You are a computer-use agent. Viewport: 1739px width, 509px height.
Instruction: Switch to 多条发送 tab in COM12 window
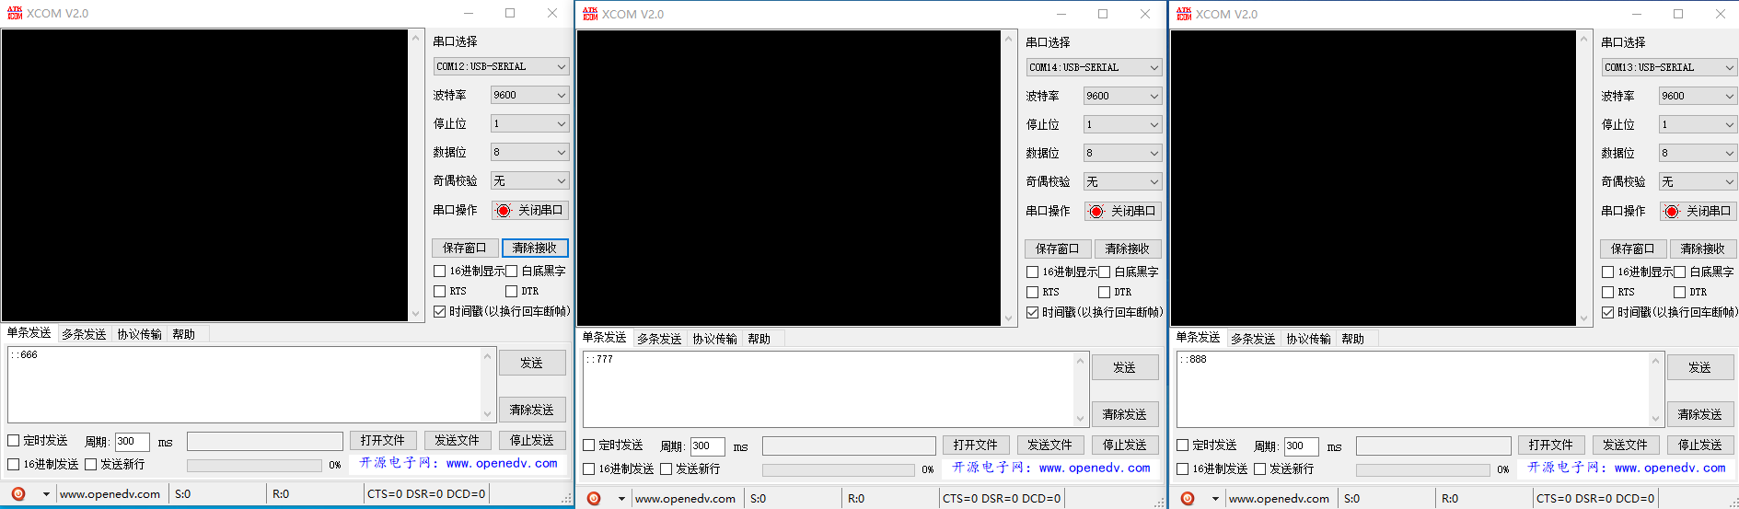(84, 334)
